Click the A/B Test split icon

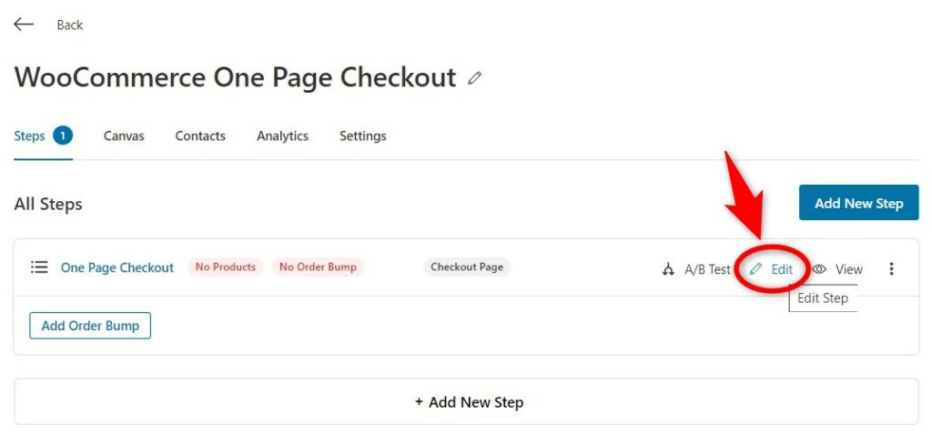coord(668,269)
